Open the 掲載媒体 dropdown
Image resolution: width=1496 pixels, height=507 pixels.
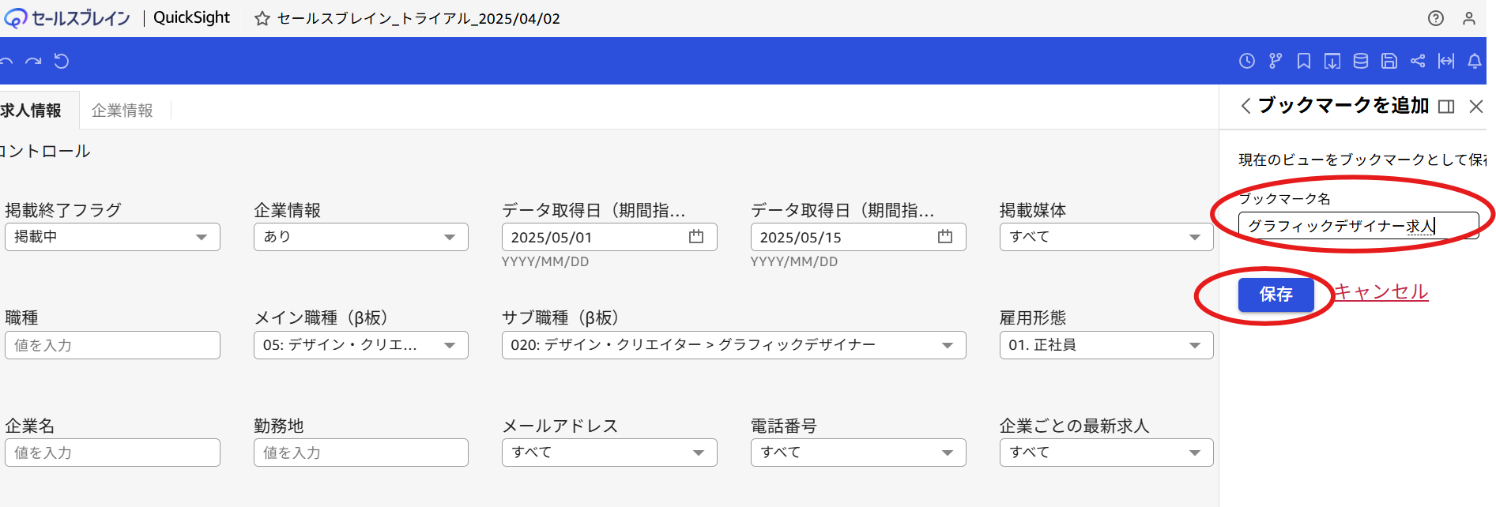coord(1106,237)
